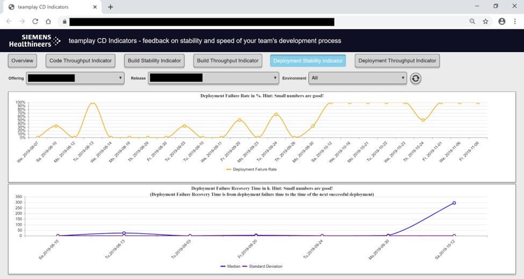Screen dimensions: 524x279
Task: Reload the current page
Action: coord(35,22)
